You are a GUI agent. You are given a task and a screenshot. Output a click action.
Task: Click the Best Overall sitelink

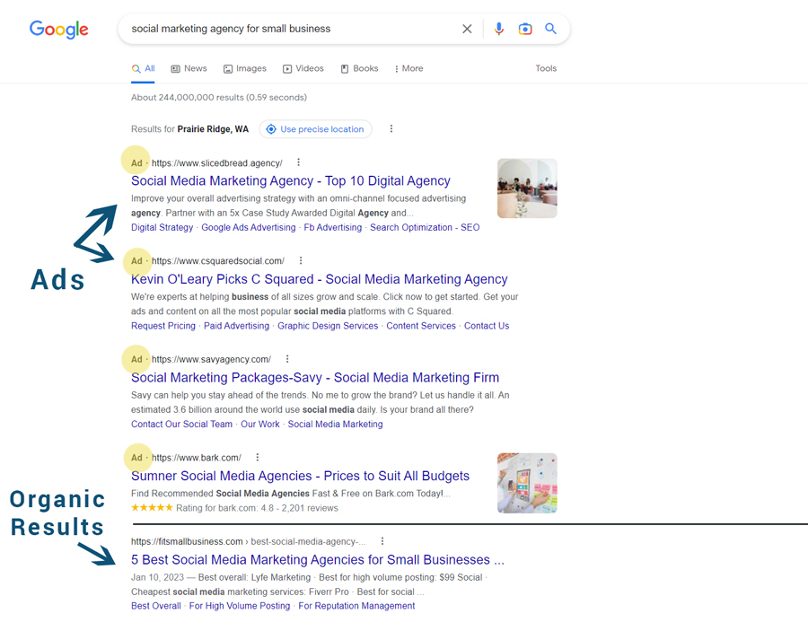coord(155,606)
